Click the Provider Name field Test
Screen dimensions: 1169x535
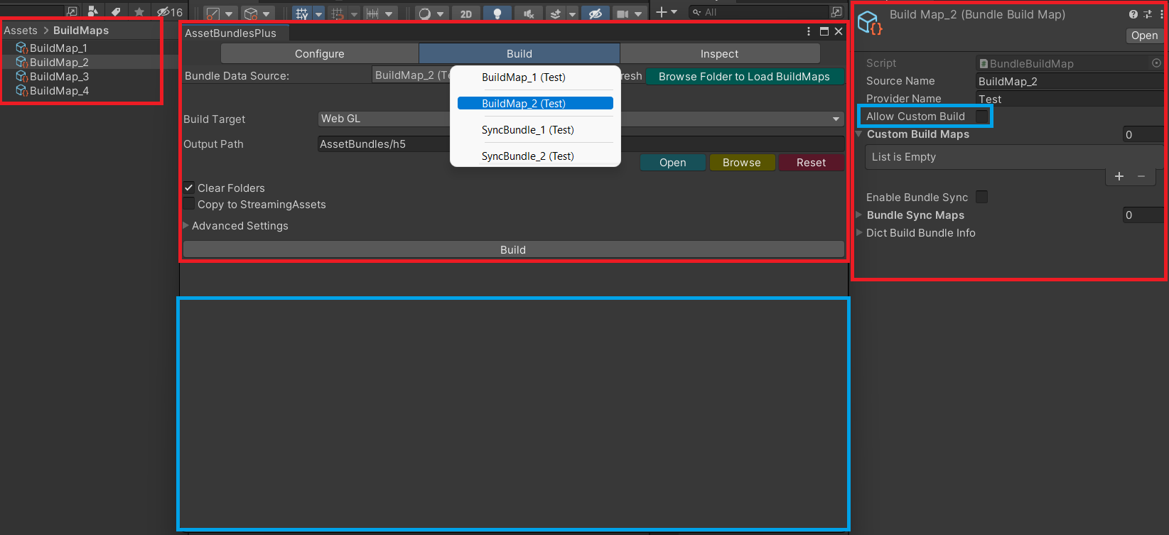pyautogui.click(x=1070, y=99)
